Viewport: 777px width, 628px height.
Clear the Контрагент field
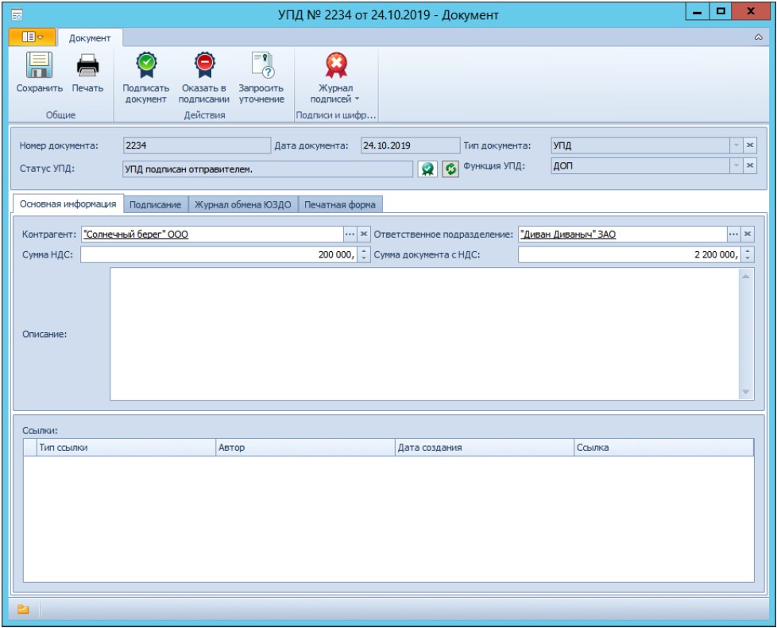(x=364, y=234)
